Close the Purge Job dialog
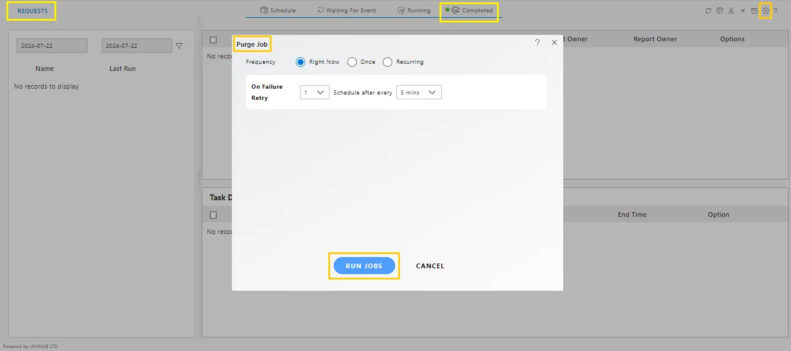This screenshot has height=351, width=791. tap(554, 43)
